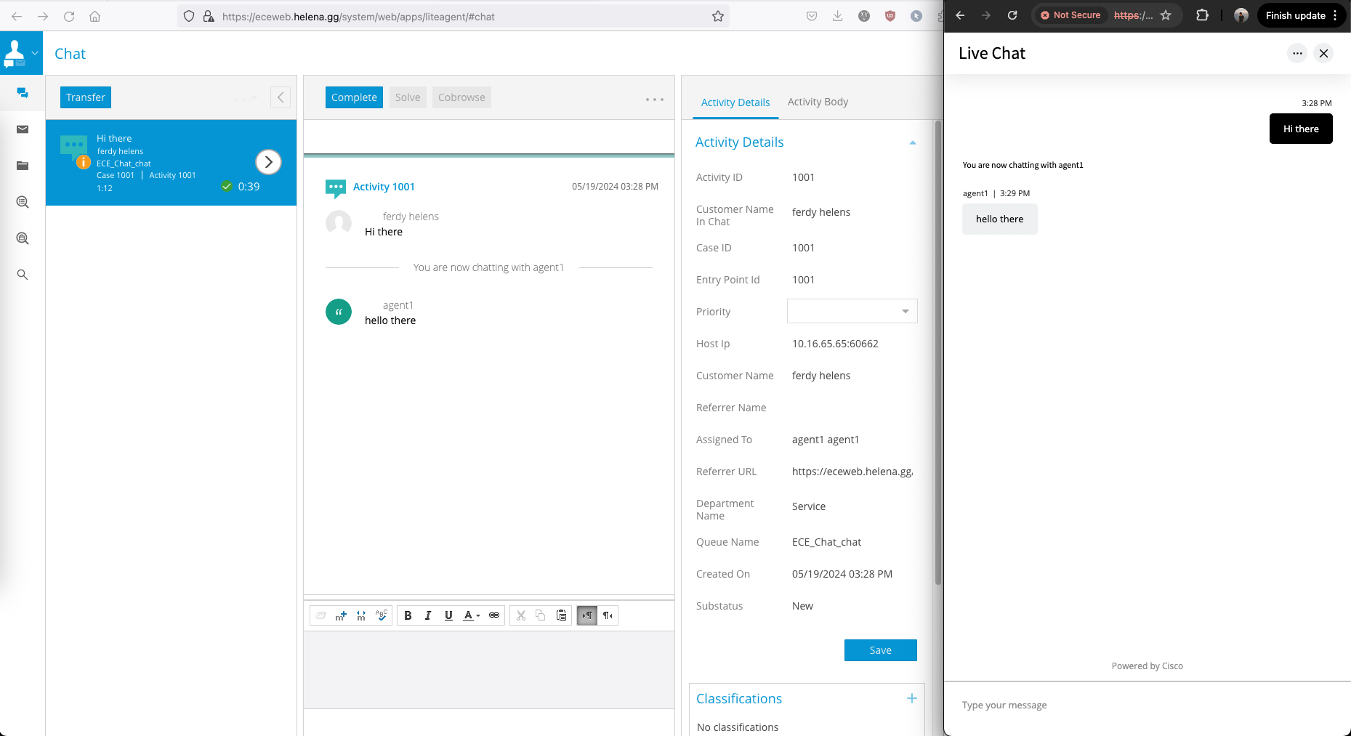The height and width of the screenshot is (736, 1351).
Task: Open the Priority dropdown
Action: coord(852,312)
